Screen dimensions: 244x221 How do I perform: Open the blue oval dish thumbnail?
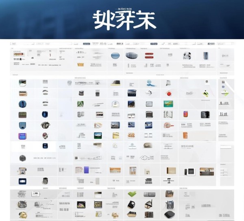[x=115, y=56]
